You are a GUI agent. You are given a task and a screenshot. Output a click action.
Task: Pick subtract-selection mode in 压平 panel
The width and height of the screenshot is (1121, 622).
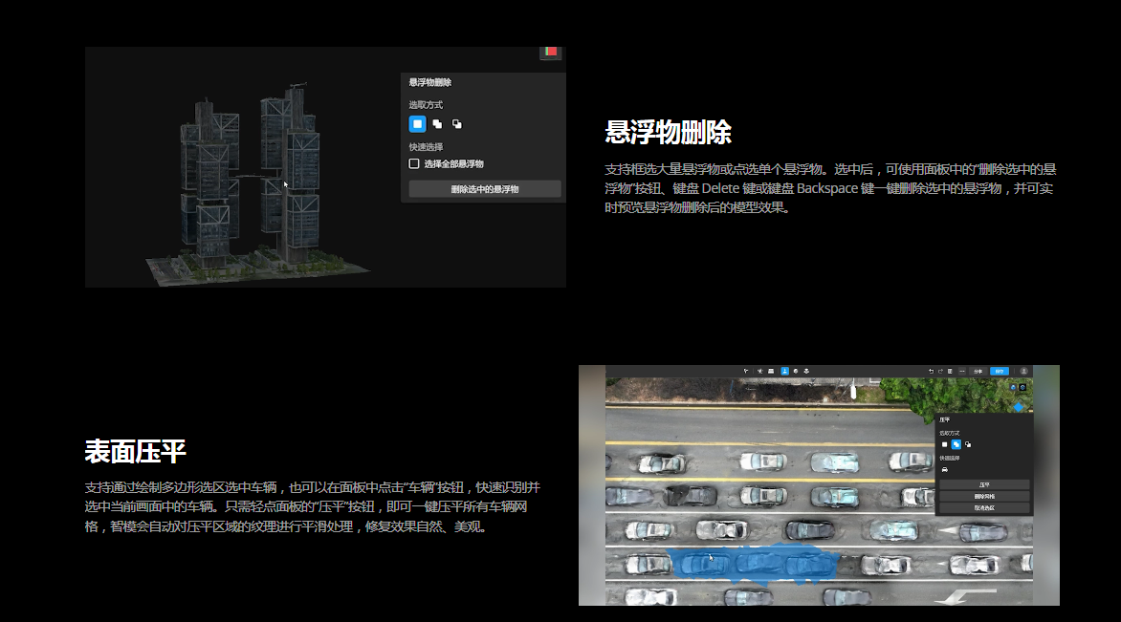click(x=968, y=444)
